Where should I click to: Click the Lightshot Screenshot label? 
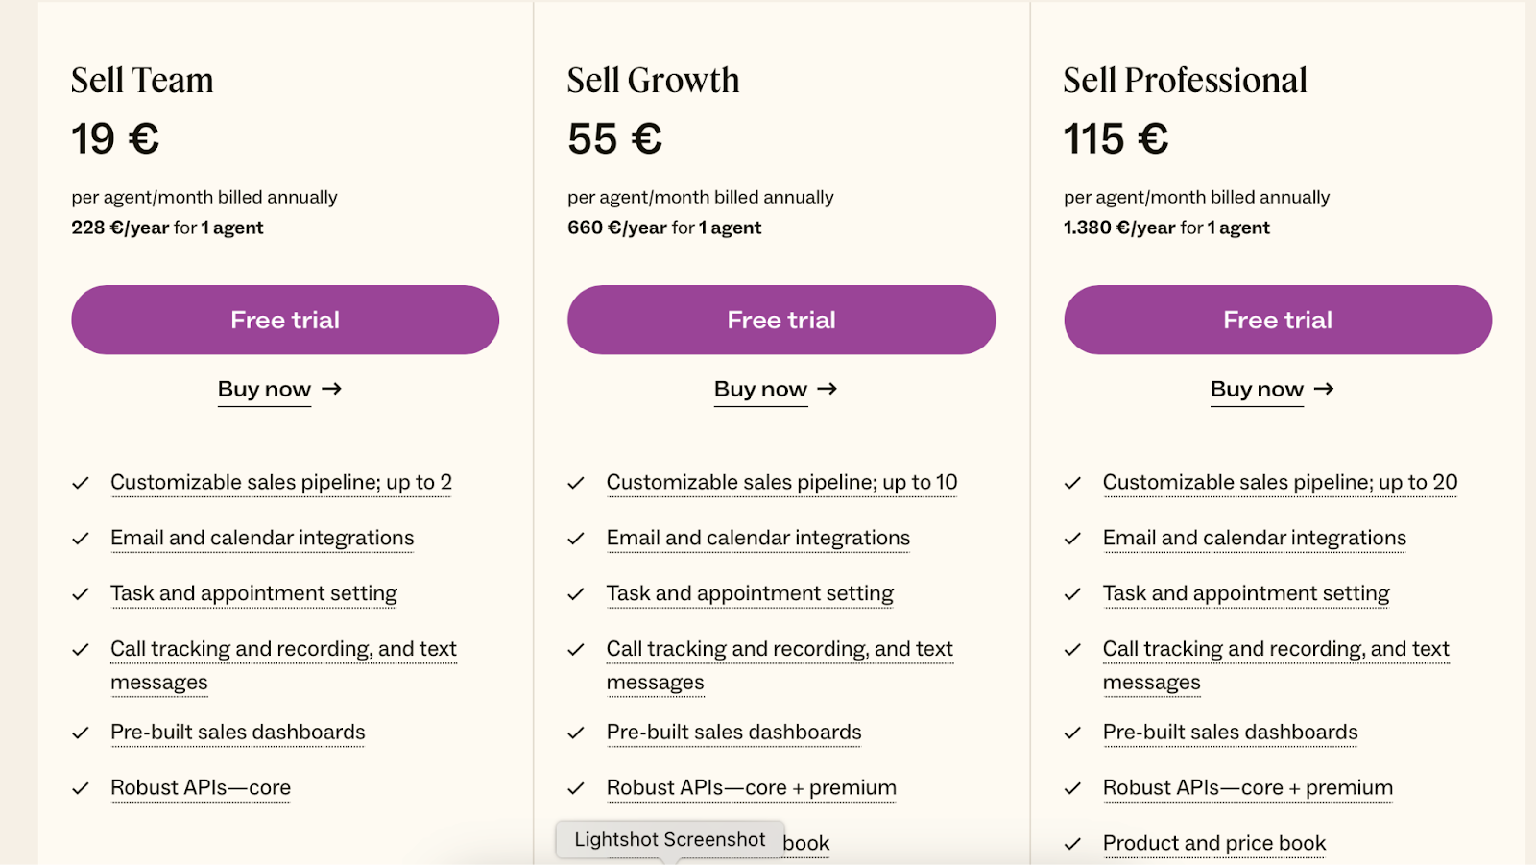click(x=669, y=838)
